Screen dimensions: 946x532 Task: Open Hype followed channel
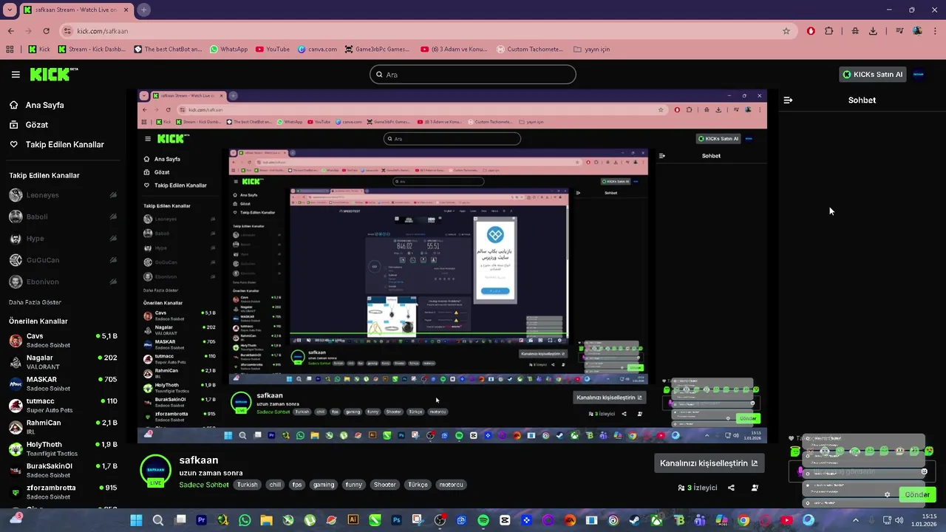[x=63, y=239]
